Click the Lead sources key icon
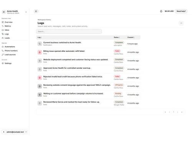Image resolution: width=192 pixels, height=144 pixels. 3,55
